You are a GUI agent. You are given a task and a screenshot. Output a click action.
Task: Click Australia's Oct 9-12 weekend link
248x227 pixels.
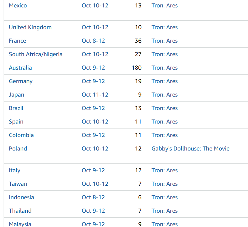[93, 68]
